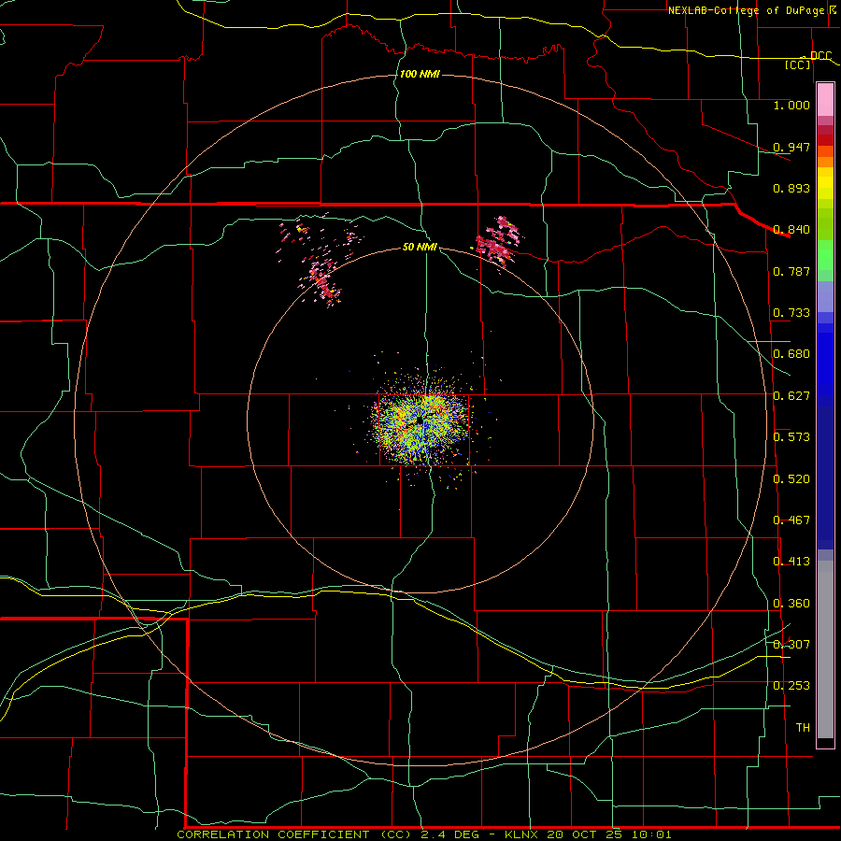Click the 50 NMI range ring label
Screen dimensions: 841x841
(420, 247)
